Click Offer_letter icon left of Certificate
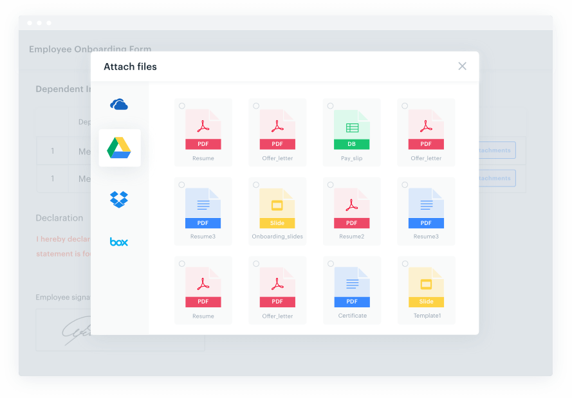This screenshot has width=572, height=398. click(x=277, y=287)
